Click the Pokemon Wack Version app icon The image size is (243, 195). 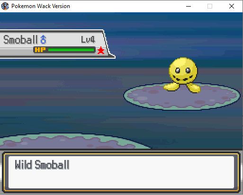[x=5, y=6]
